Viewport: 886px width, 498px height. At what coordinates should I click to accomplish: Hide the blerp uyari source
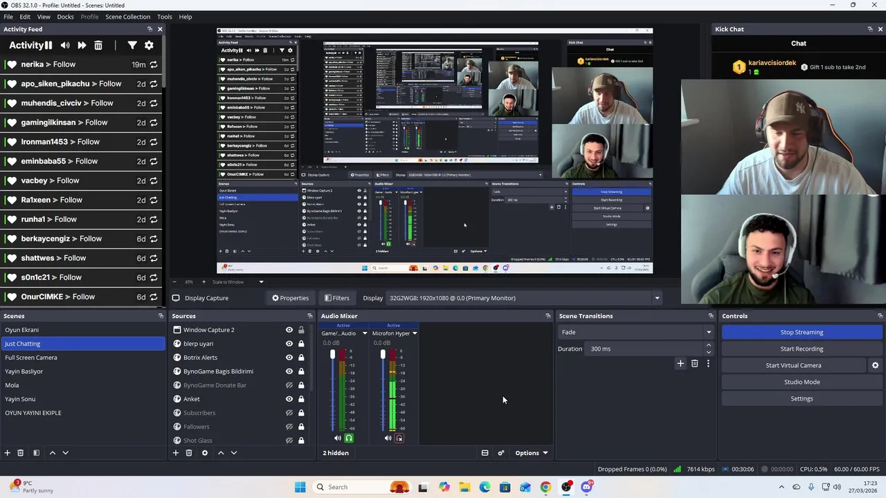pos(289,344)
